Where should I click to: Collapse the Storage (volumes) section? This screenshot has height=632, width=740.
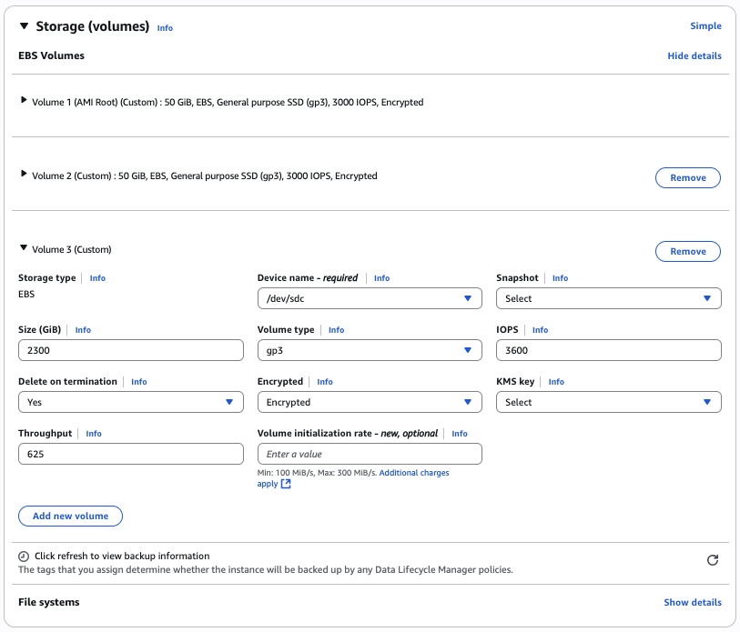[x=25, y=26]
